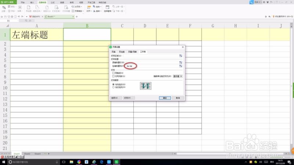Open the 视图 ribbon tab
This screenshot has height=165, width=294.
click(x=81, y=3)
